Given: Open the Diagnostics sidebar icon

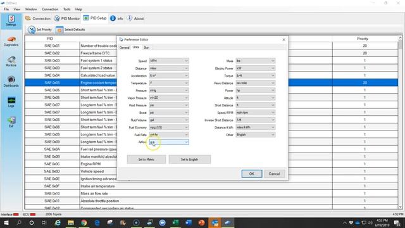Looking at the screenshot, I should (x=11, y=41).
